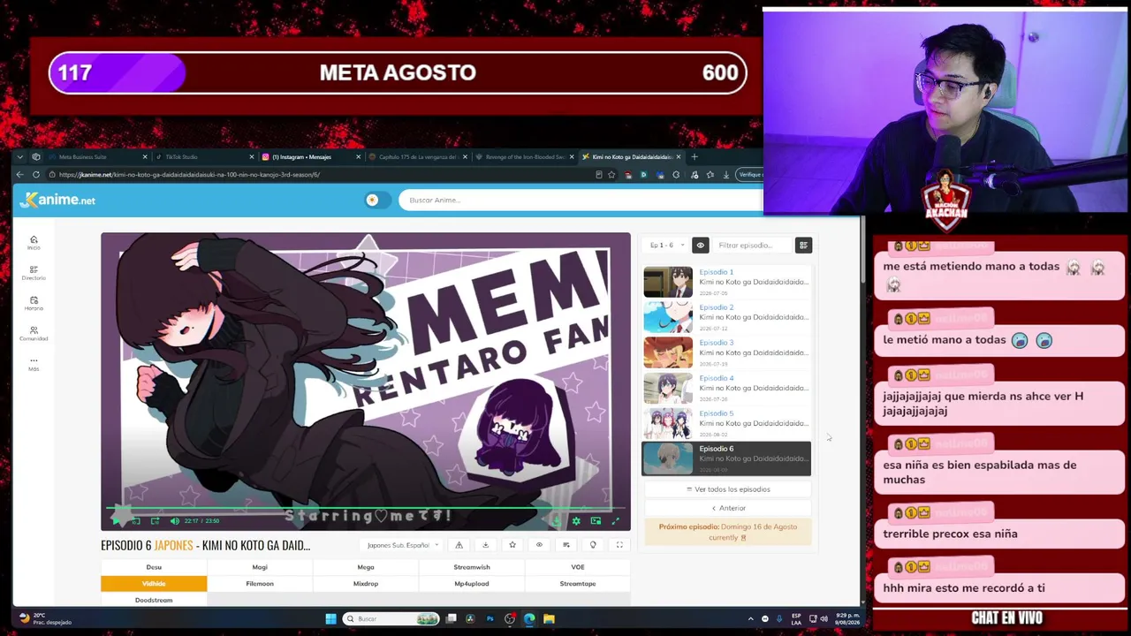Switch to Capítulo 175 browser tab

(417, 157)
